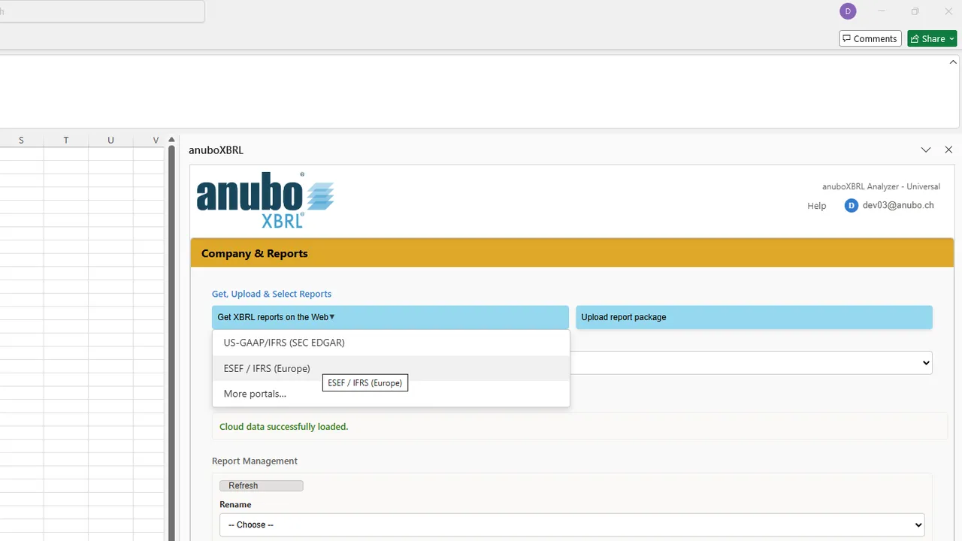Click the Upload report package button
Screen dimensions: 962x541
click(754, 317)
